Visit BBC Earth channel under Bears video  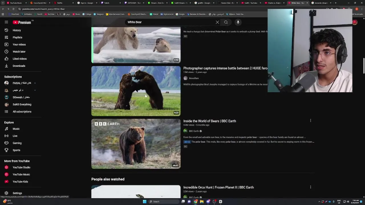(x=194, y=131)
